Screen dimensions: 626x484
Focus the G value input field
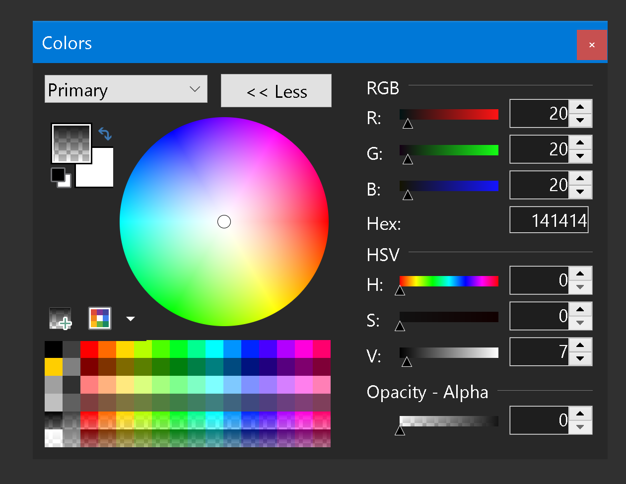coord(539,149)
